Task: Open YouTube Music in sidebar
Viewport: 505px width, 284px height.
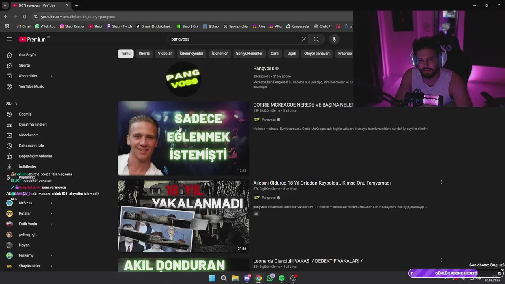Action: pos(32,86)
